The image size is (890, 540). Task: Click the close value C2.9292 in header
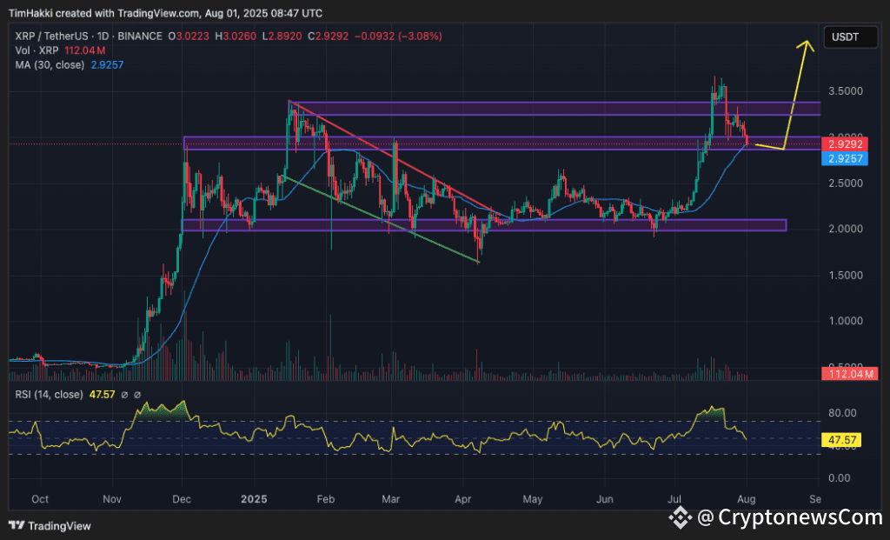click(328, 37)
